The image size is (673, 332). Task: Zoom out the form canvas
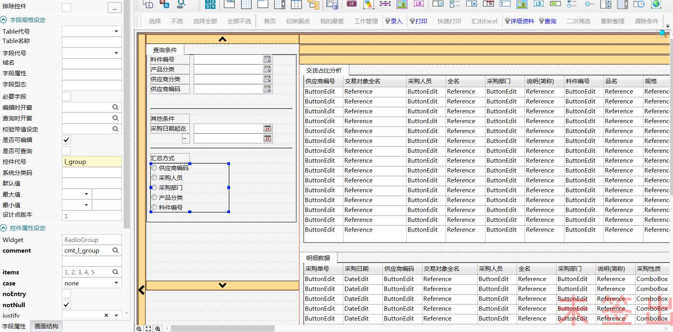(x=139, y=328)
